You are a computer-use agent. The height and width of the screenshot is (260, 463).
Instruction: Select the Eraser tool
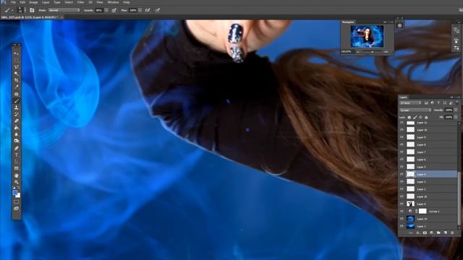16,121
